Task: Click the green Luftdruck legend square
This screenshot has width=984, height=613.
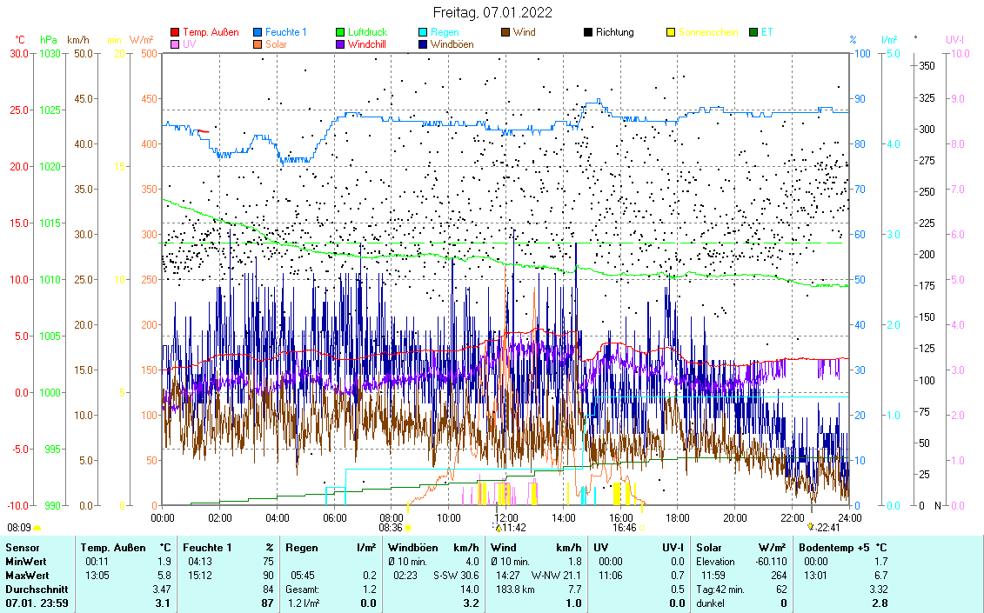Action: tap(340, 32)
